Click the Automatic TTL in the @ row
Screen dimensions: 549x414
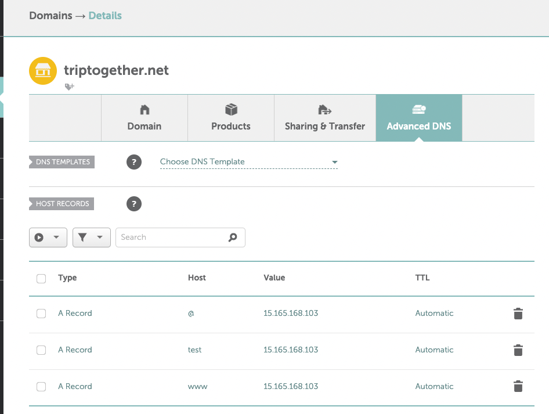(434, 313)
